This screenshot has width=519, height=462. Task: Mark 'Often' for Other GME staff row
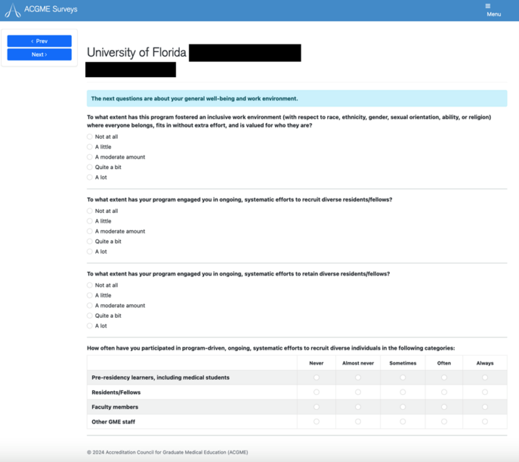click(444, 421)
